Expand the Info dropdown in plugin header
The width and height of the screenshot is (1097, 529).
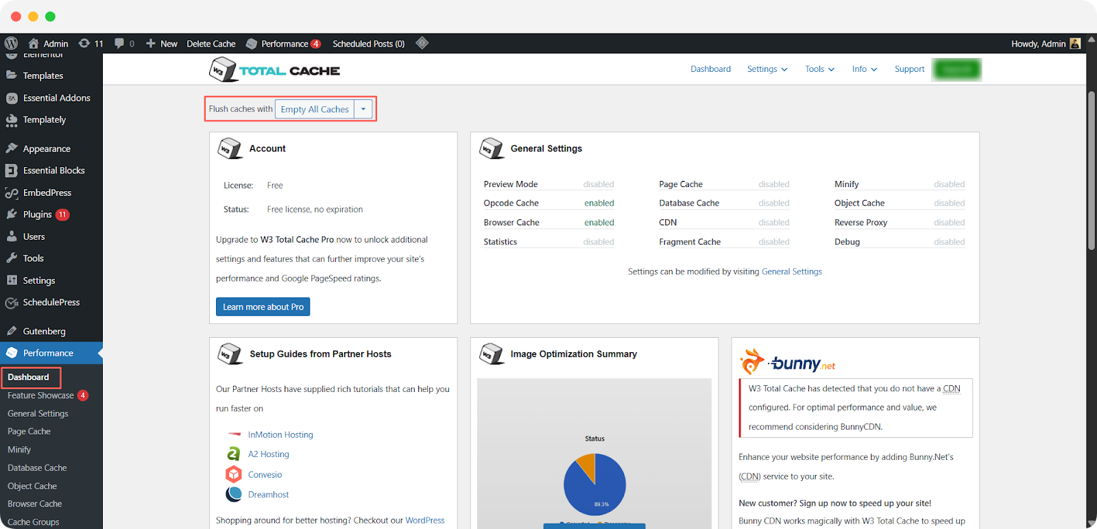point(865,69)
